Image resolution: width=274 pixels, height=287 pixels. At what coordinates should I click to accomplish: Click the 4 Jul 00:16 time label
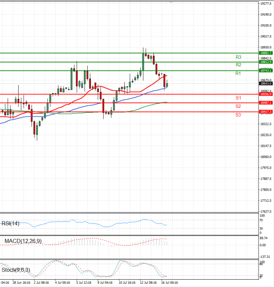(x=63, y=282)
